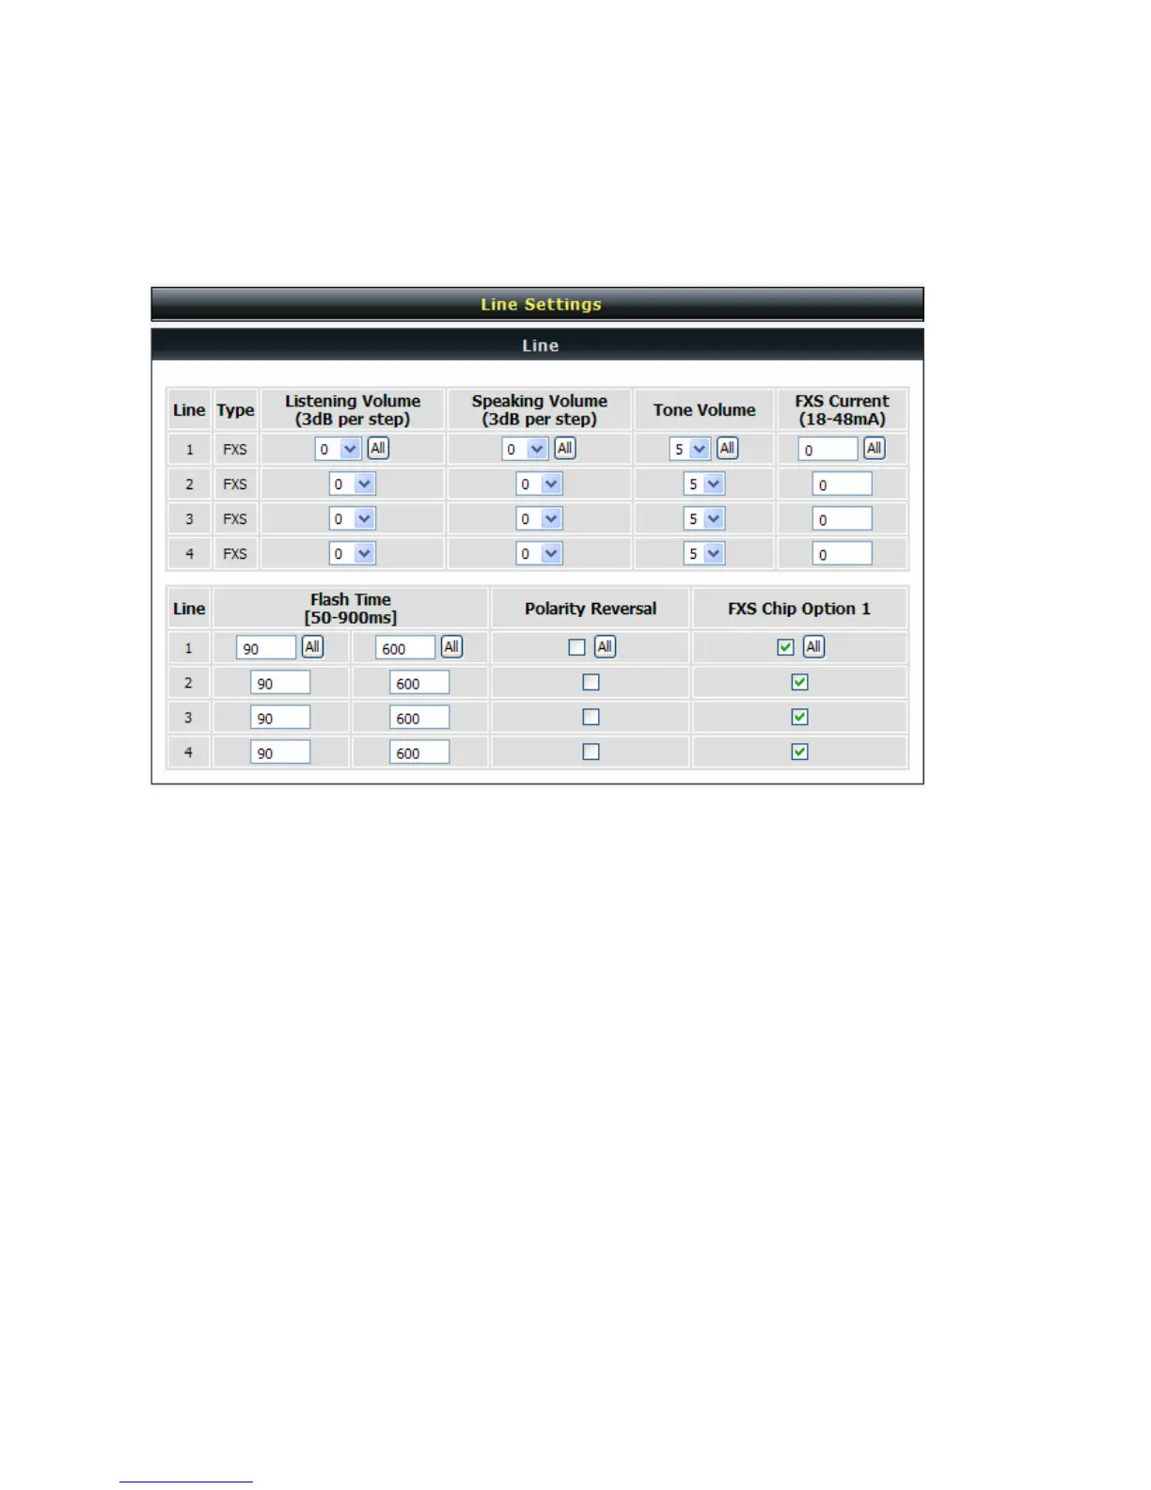Focus FXS Current field for line 1
This screenshot has height=1490, width=1151.
(x=828, y=450)
